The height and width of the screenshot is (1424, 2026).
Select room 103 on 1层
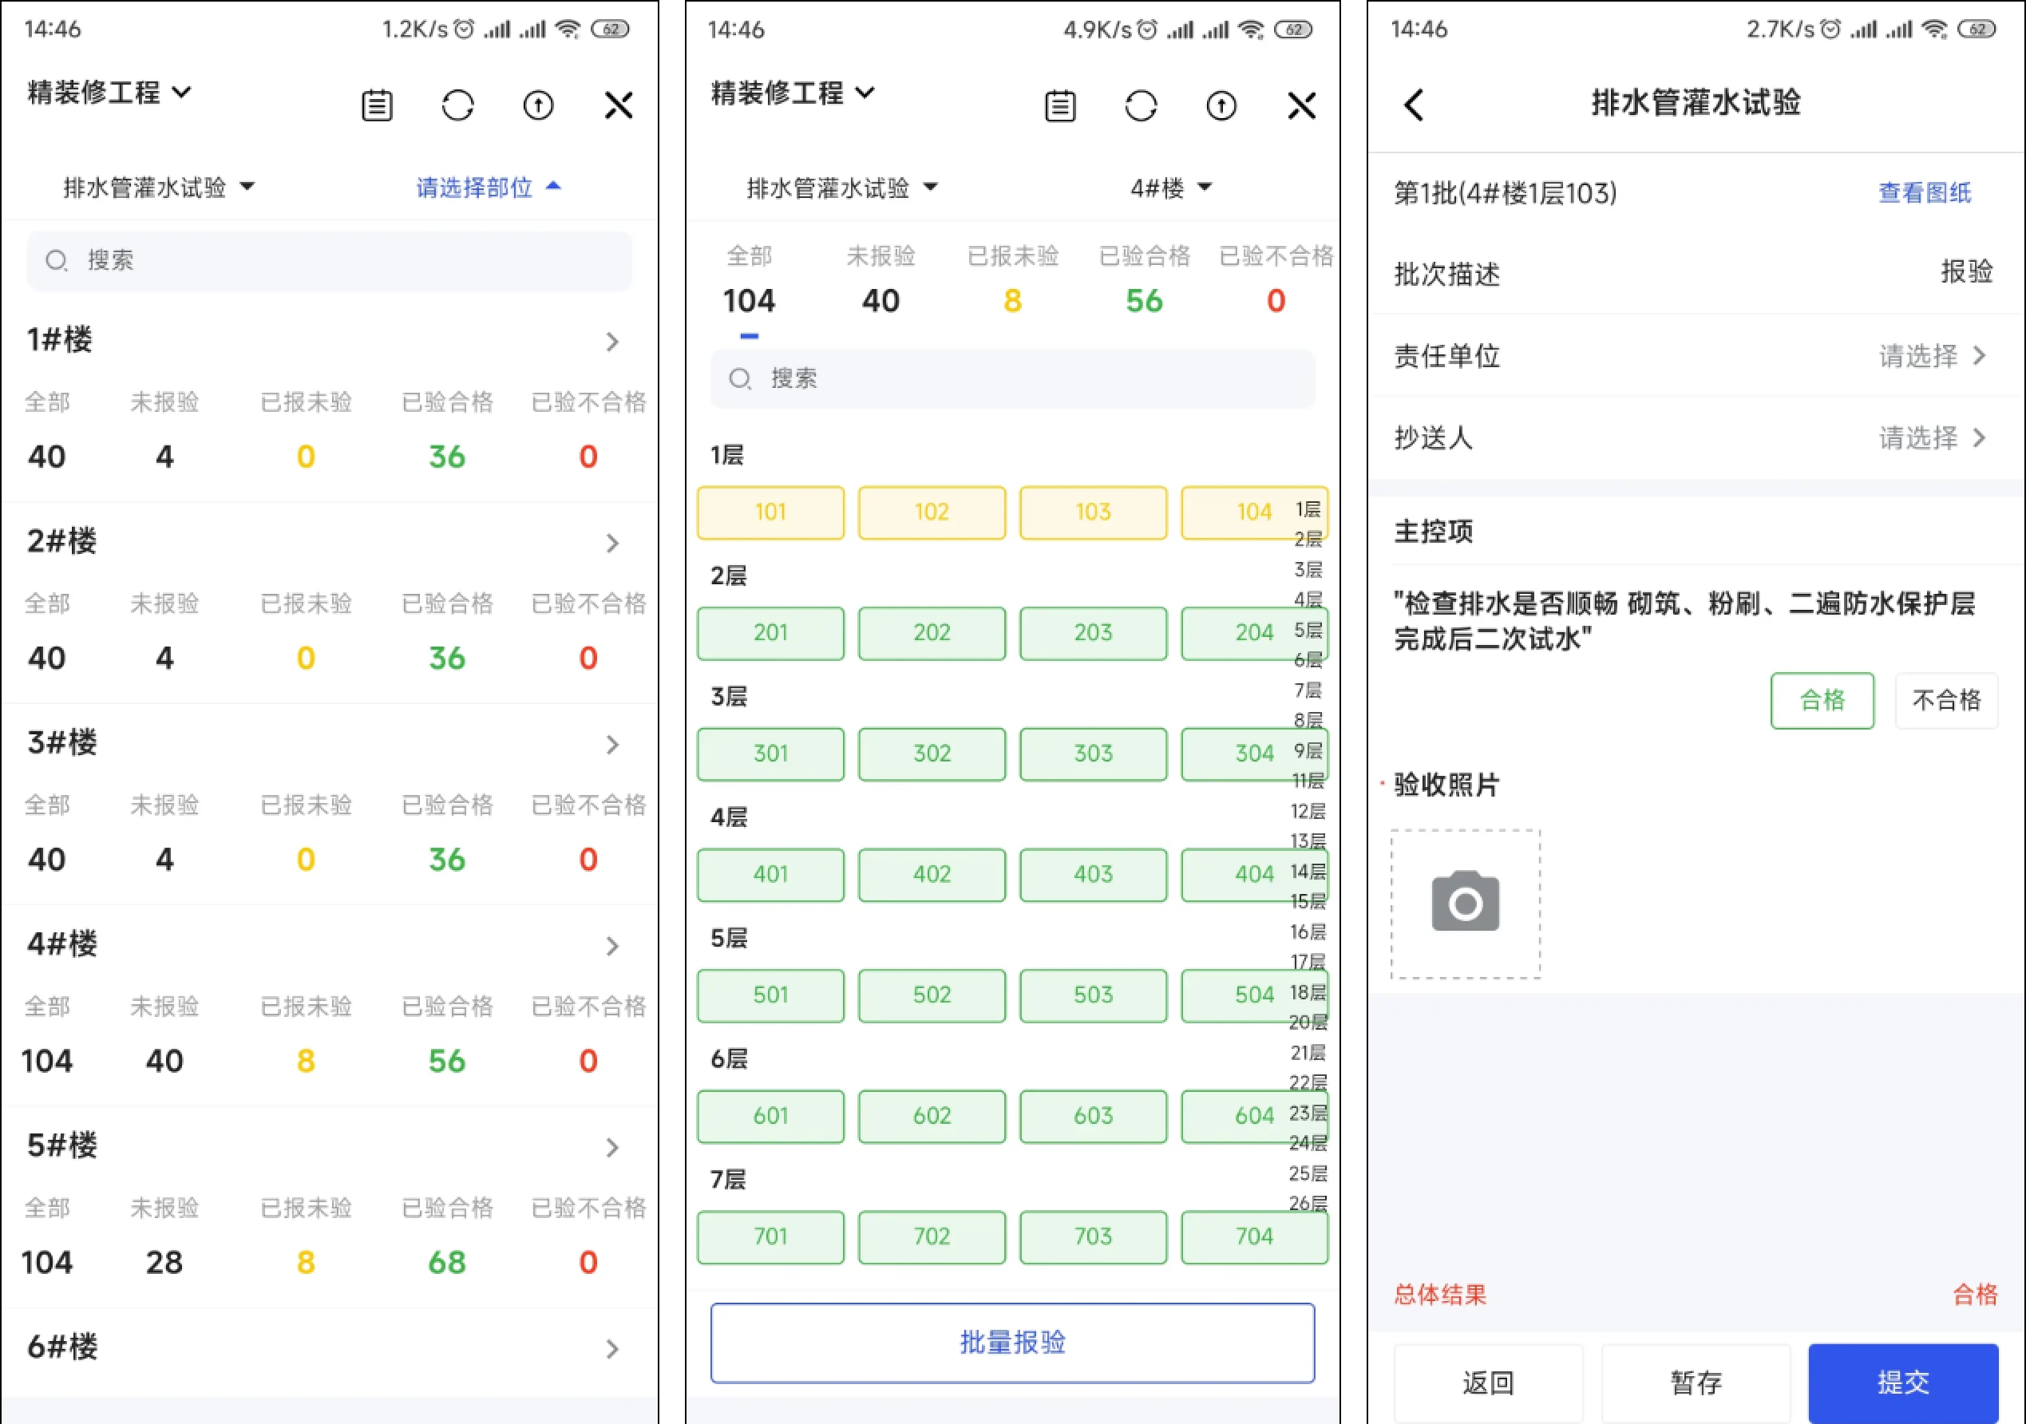[x=1092, y=512]
